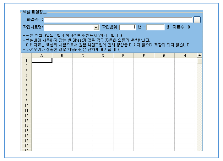223x161 pixels.
Task: Open the 작업시트명 dropdown arrow
Action: [96, 27]
